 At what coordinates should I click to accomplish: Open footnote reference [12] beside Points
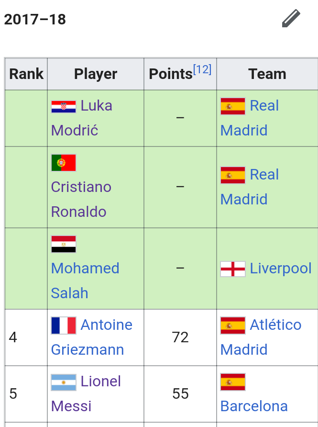202,69
